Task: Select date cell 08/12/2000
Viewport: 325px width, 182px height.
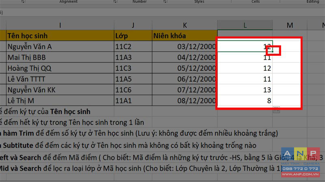Action: point(185,100)
